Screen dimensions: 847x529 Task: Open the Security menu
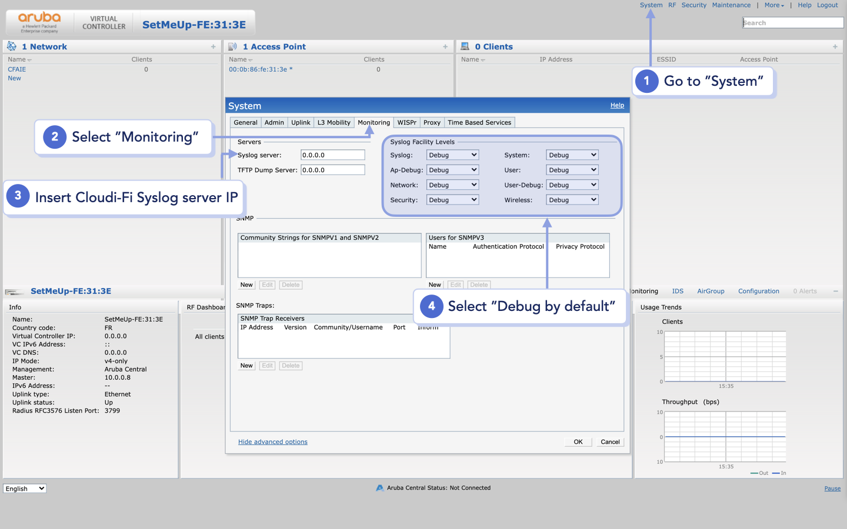(x=693, y=5)
